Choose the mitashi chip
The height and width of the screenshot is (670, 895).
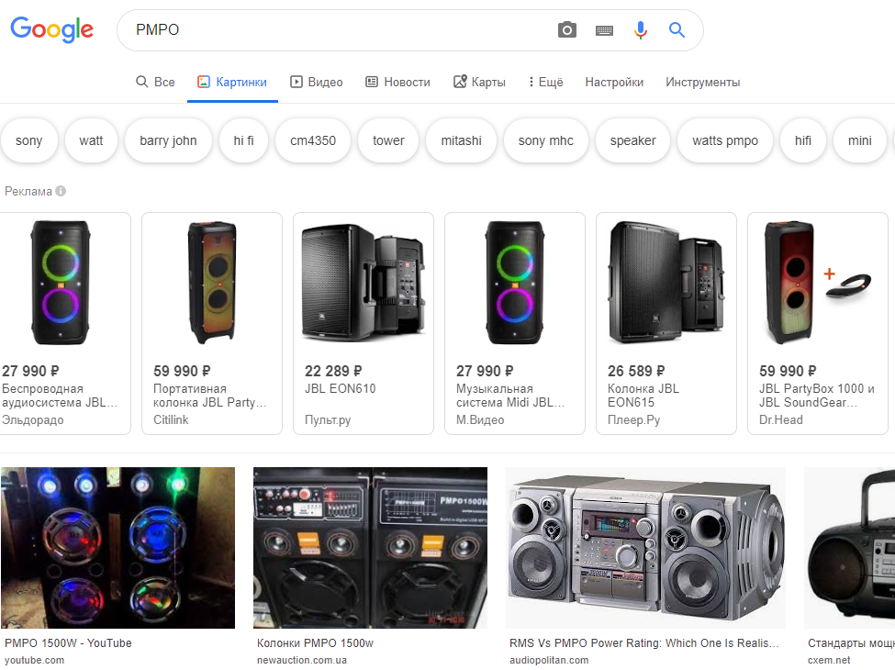coord(461,140)
